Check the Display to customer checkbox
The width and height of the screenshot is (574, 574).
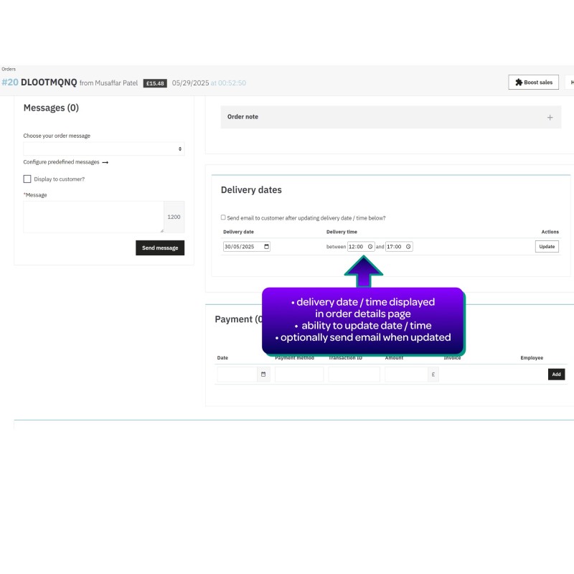click(x=27, y=179)
